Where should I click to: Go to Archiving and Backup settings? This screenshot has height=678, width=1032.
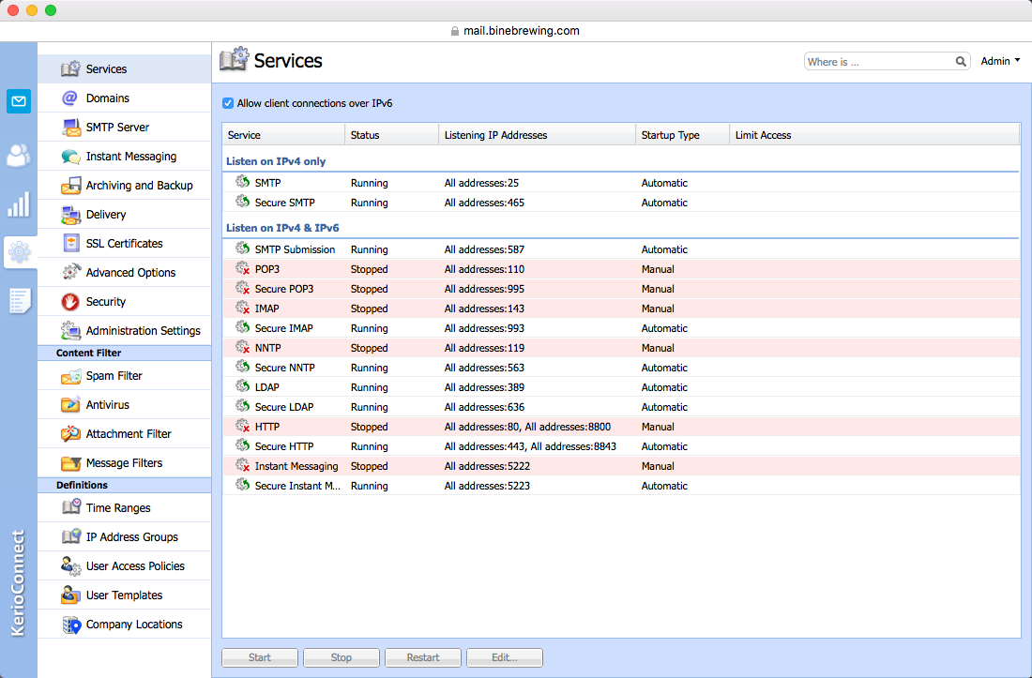(139, 186)
